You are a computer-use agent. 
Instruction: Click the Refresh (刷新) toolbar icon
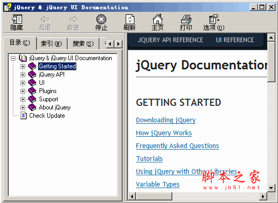click(130, 19)
